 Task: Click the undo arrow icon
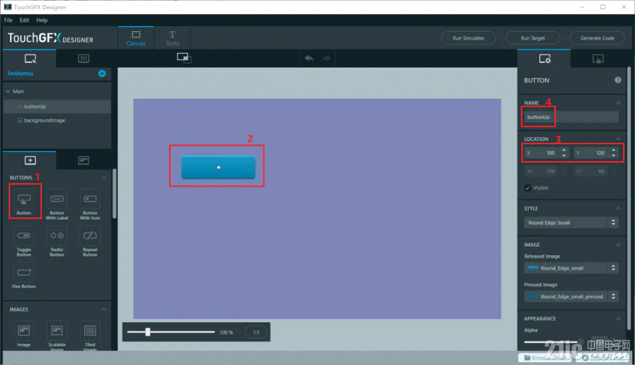pyautogui.click(x=309, y=58)
